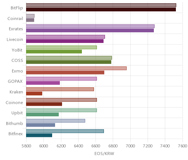Select the small light Coinrail upper bar
This screenshot has width=188, height=160.
click(x=30, y=16)
